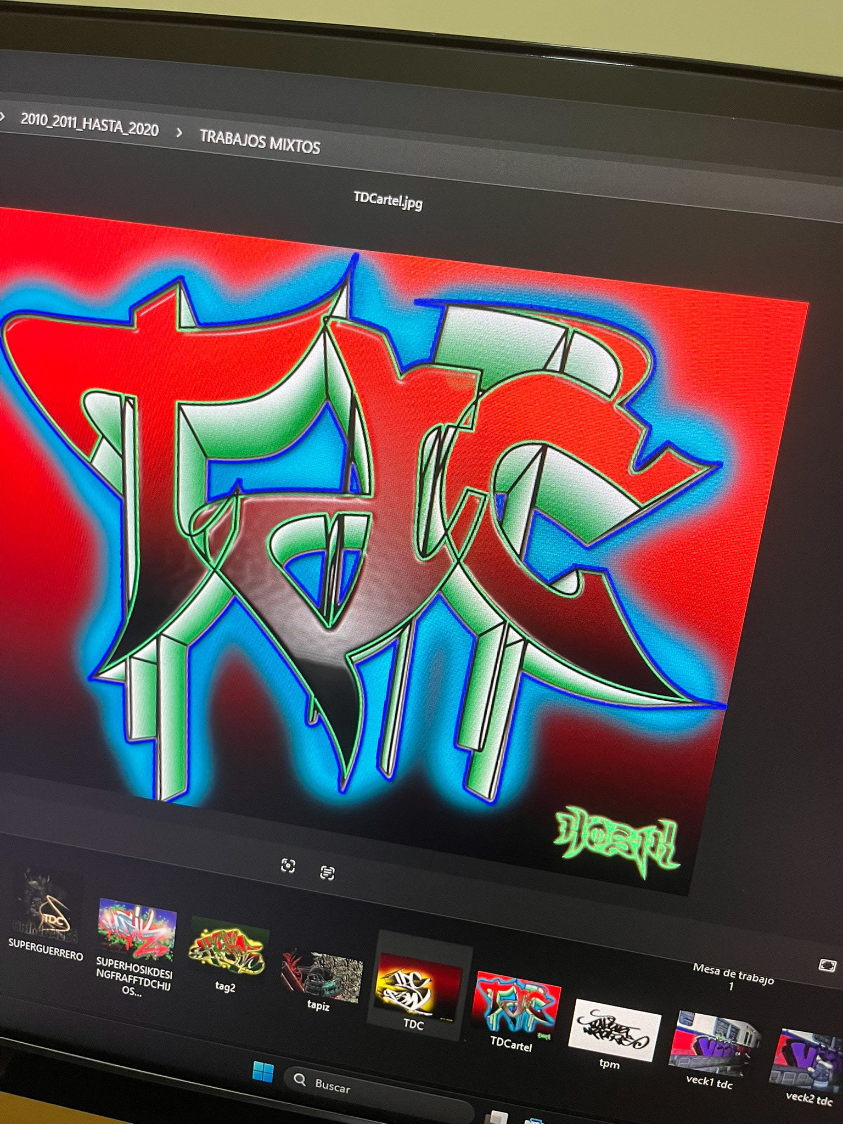This screenshot has width=843, height=1124.
Task: Open the 2010_2011_HASTA_2020 breadcrumb folder
Action: (89, 125)
